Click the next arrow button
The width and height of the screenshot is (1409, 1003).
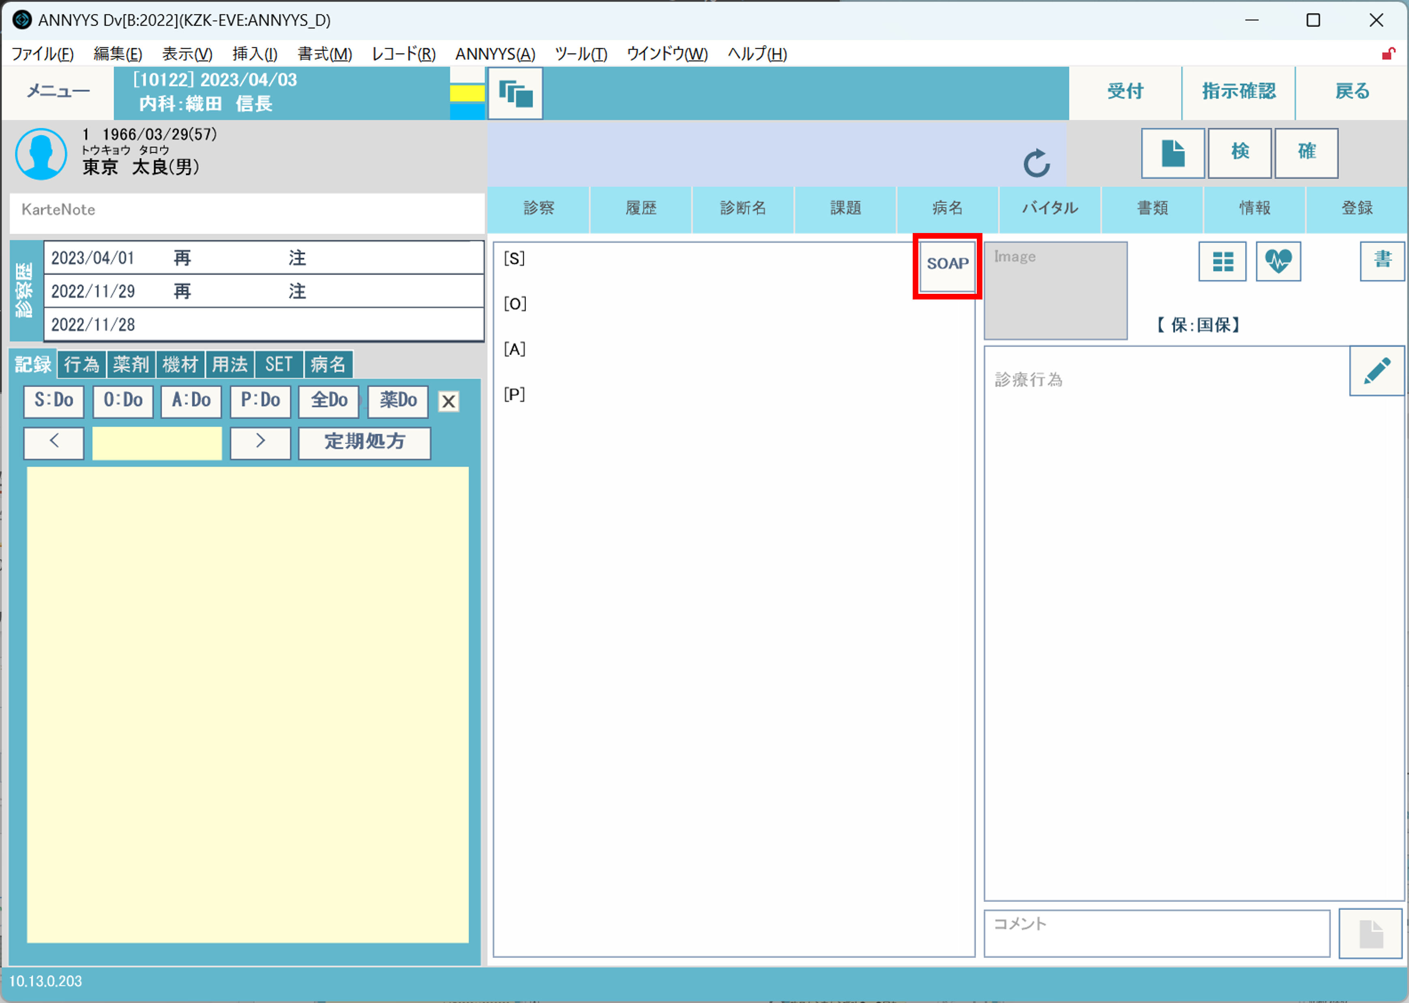260,442
